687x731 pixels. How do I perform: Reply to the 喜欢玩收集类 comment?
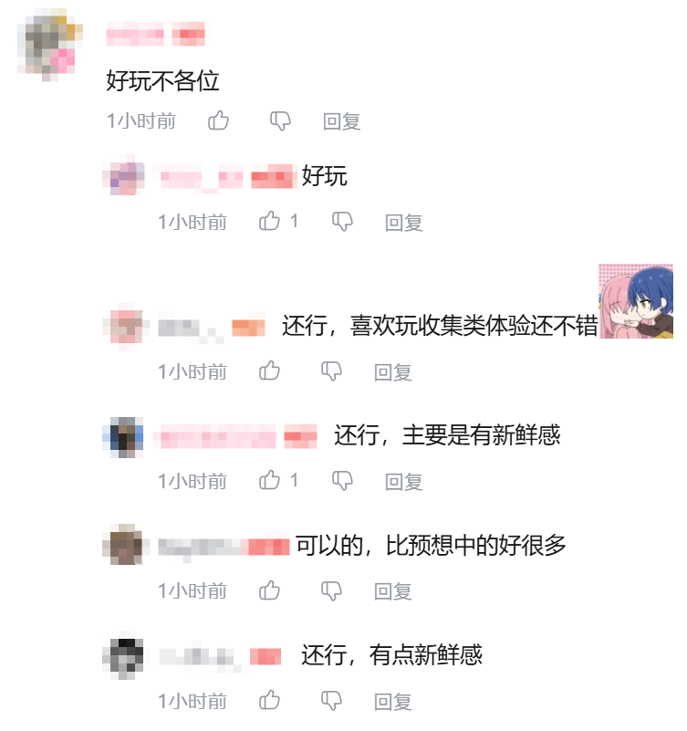click(x=393, y=372)
